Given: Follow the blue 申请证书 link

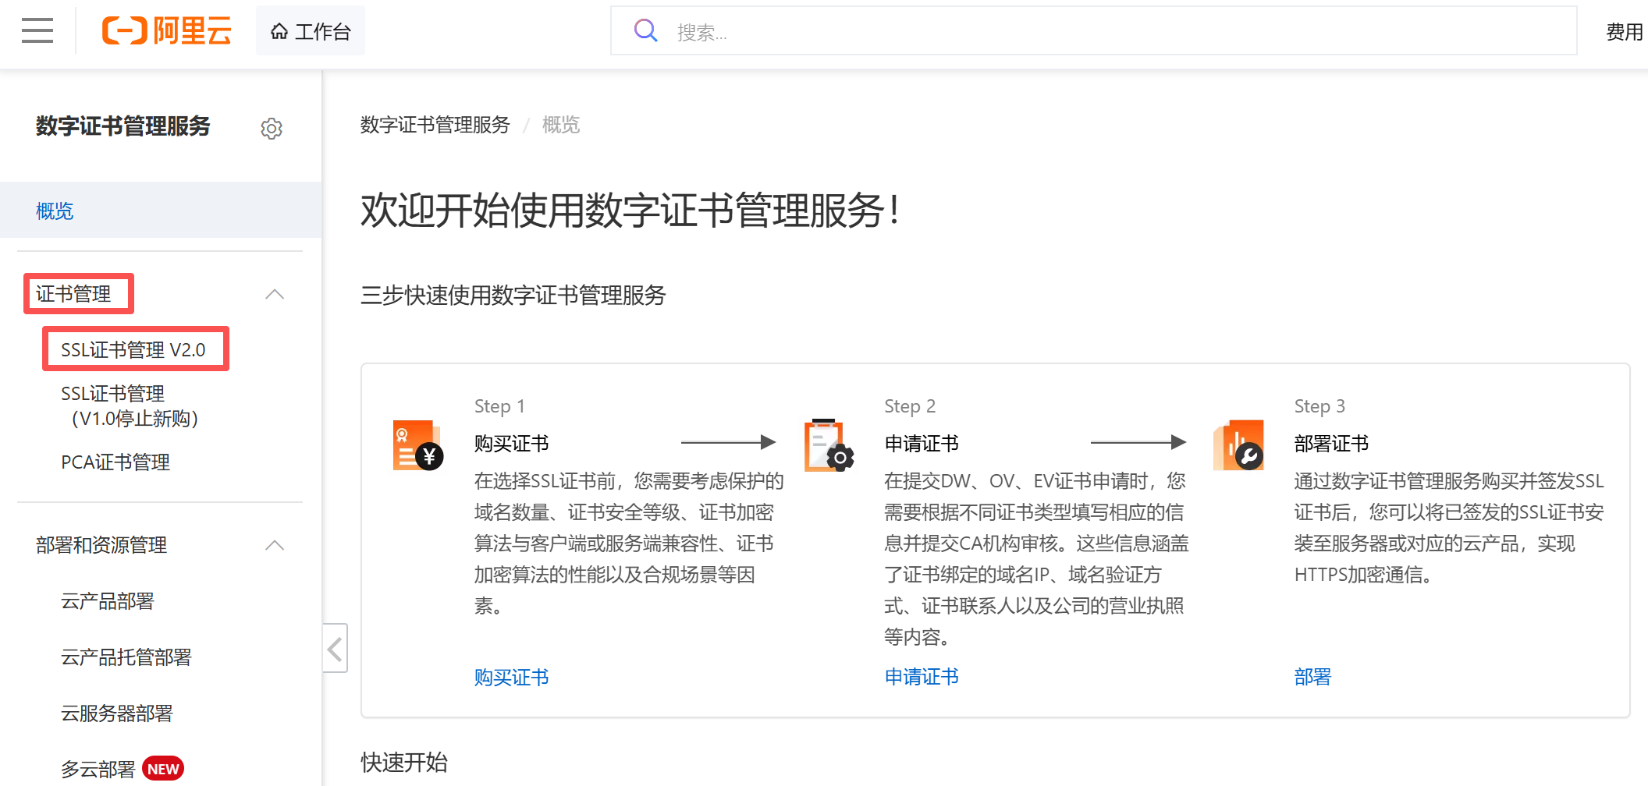Looking at the screenshot, I should click(x=922, y=677).
